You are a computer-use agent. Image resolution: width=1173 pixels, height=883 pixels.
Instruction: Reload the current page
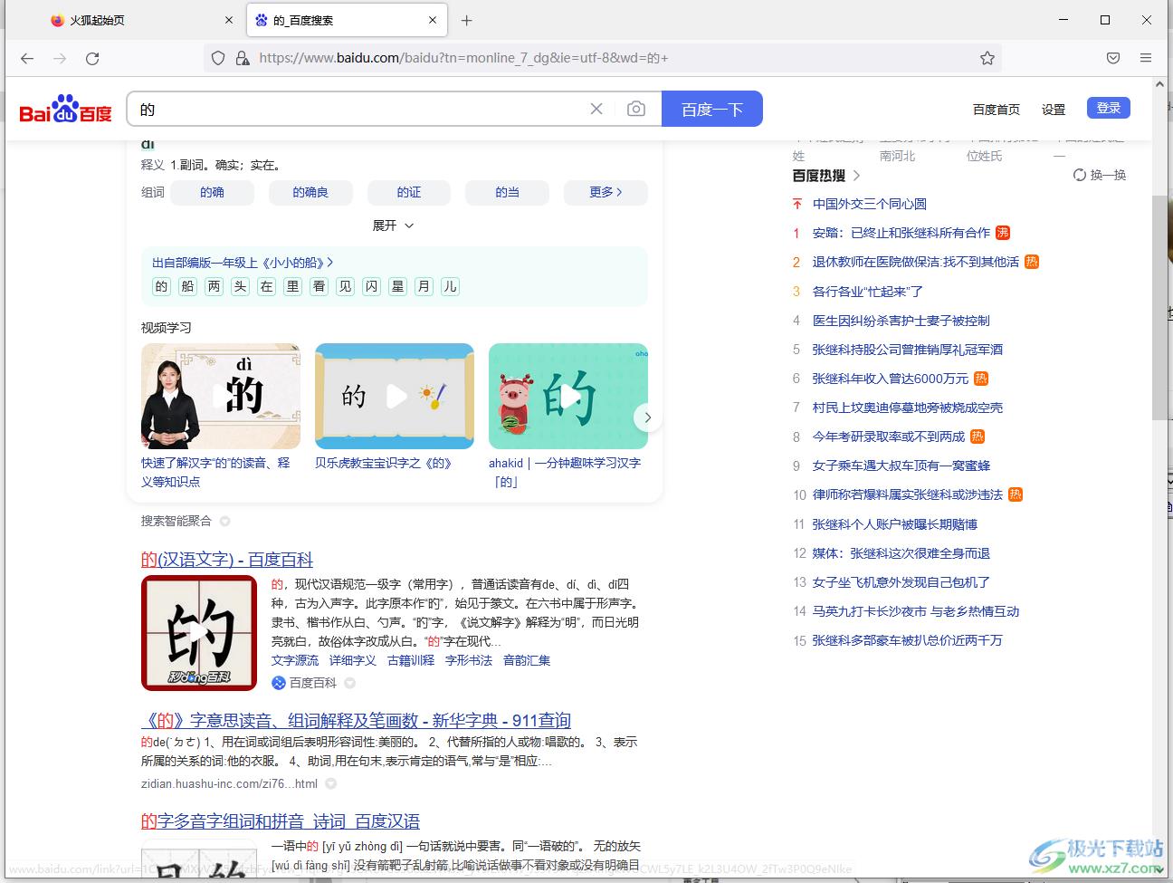click(x=92, y=58)
